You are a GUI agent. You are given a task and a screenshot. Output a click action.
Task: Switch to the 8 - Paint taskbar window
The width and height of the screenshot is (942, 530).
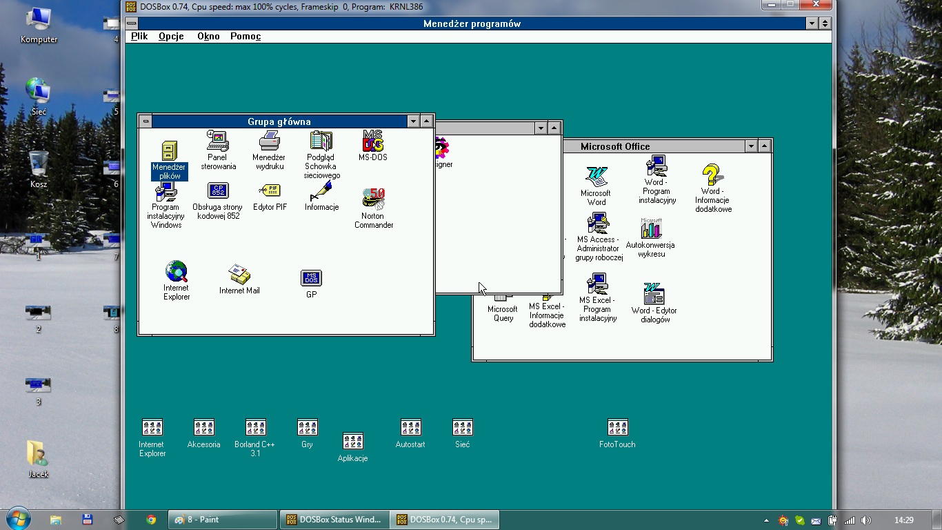pos(222,519)
